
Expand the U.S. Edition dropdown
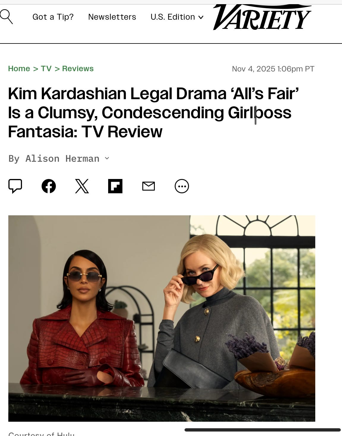(177, 17)
